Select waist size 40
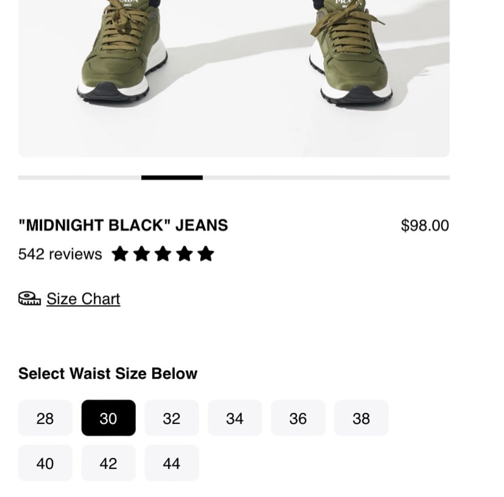This screenshot has height=497, width=504. point(45,463)
